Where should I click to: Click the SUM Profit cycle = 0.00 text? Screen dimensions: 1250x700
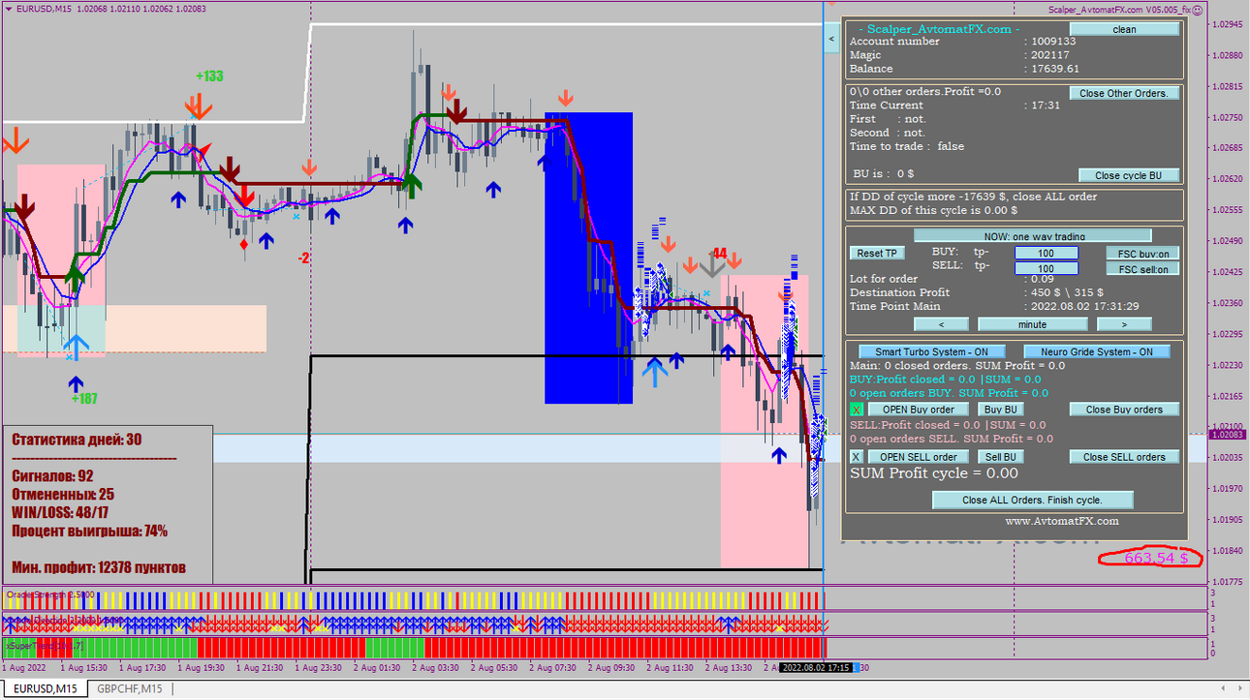tap(934, 473)
